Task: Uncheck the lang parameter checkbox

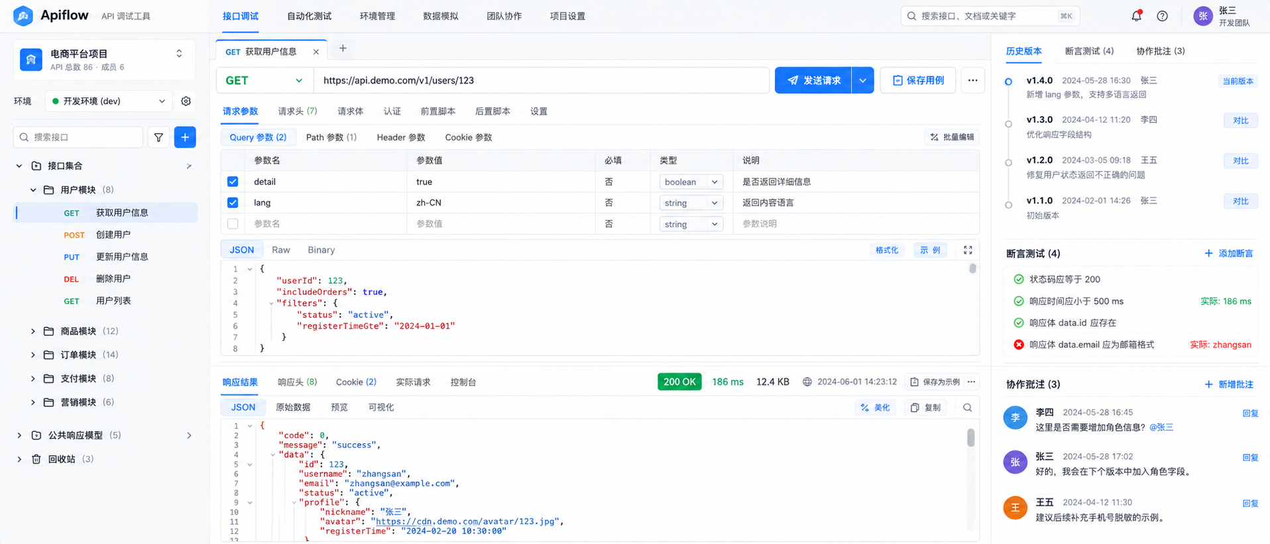Action: tap(233, 203)
